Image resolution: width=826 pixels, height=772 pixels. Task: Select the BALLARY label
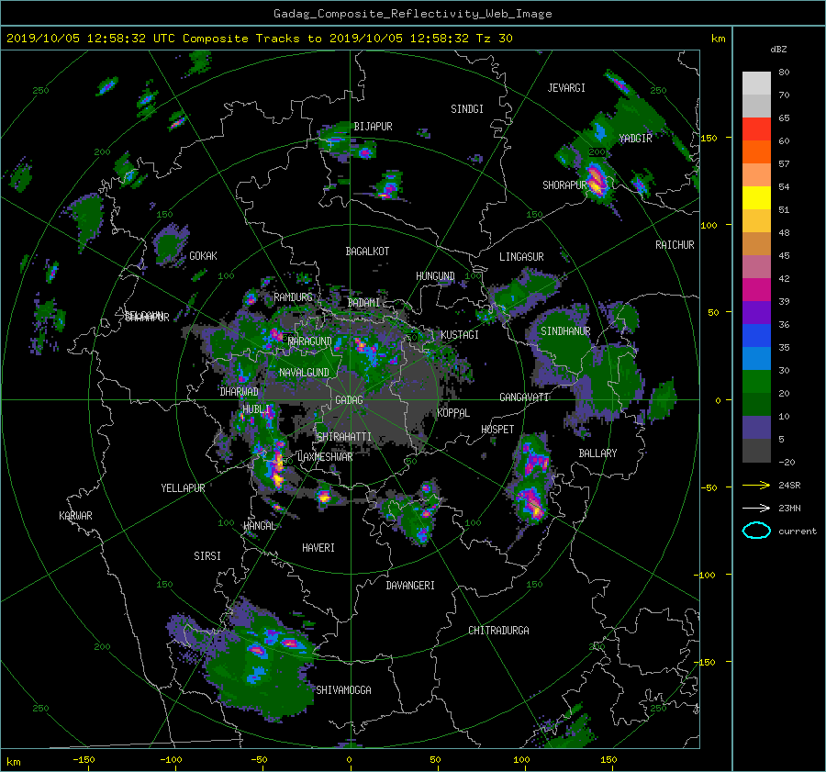point(597,453)
